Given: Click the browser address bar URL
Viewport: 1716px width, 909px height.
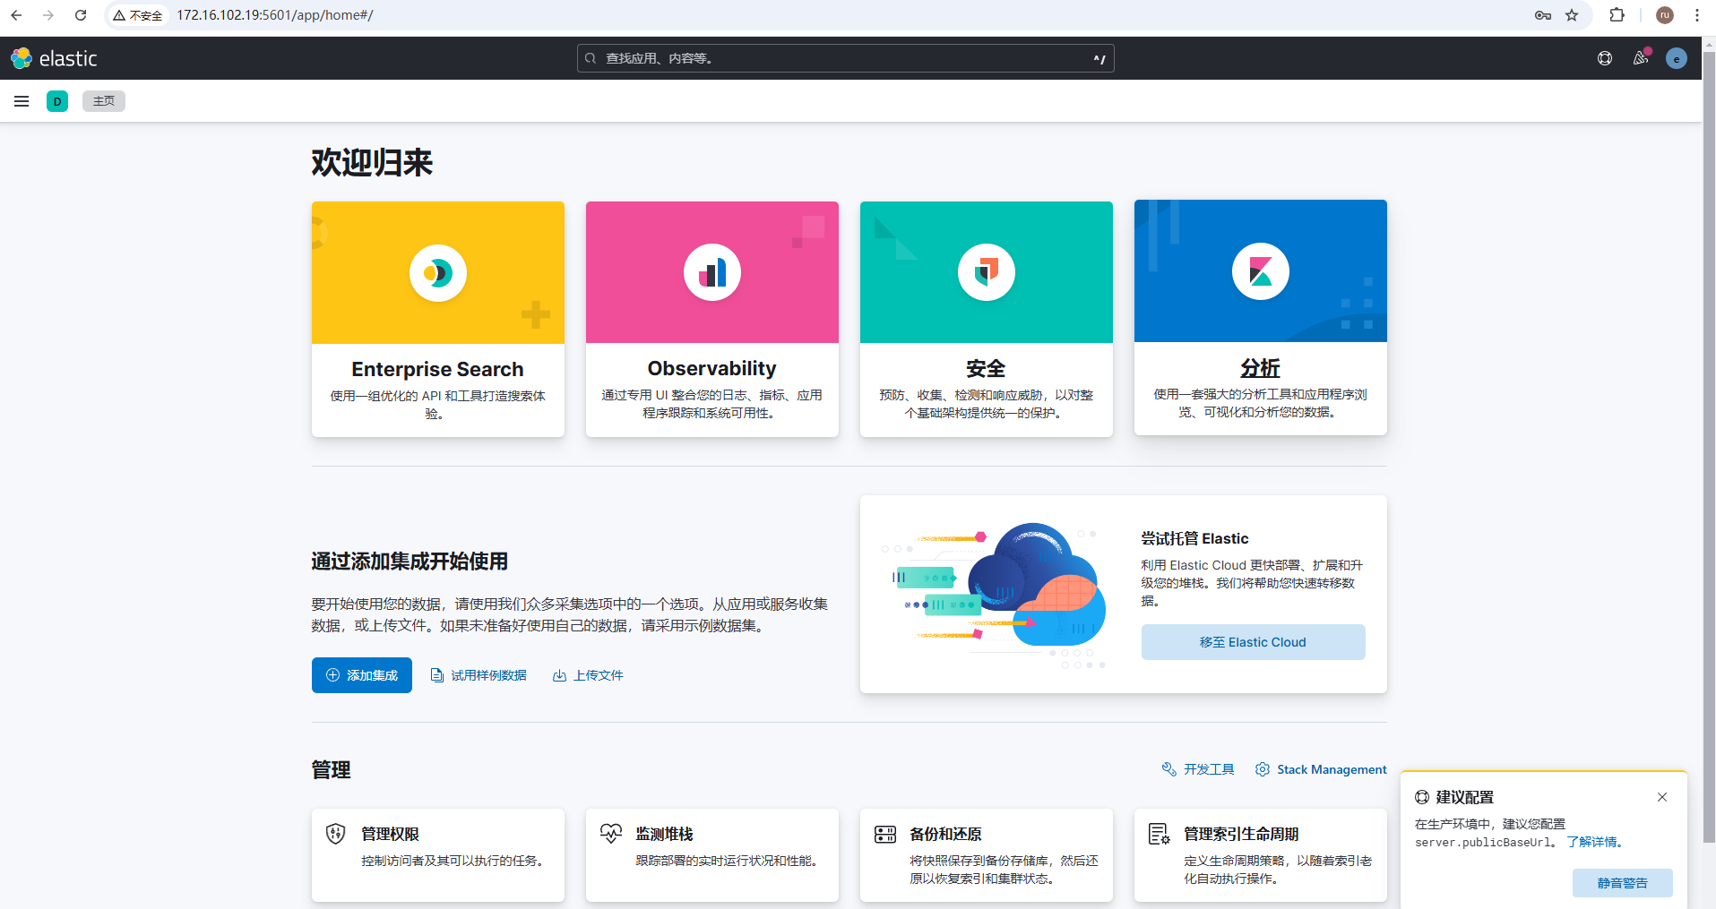Looking at the screenshot, I should click(275, 15).
